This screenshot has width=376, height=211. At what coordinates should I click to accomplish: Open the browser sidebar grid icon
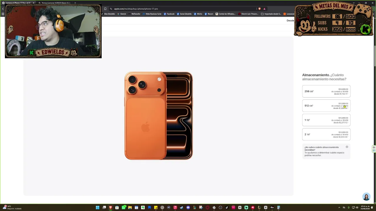click(x=3, y=14)
